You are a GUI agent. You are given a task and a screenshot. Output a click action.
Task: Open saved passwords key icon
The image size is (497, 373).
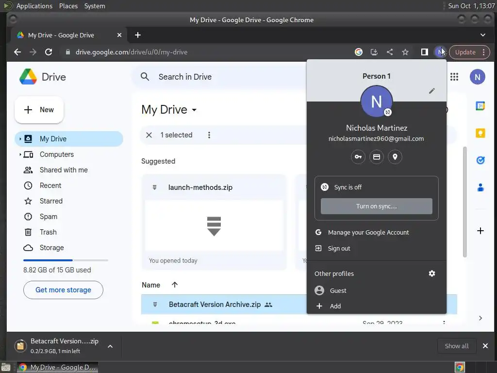(x=358, y=157)
